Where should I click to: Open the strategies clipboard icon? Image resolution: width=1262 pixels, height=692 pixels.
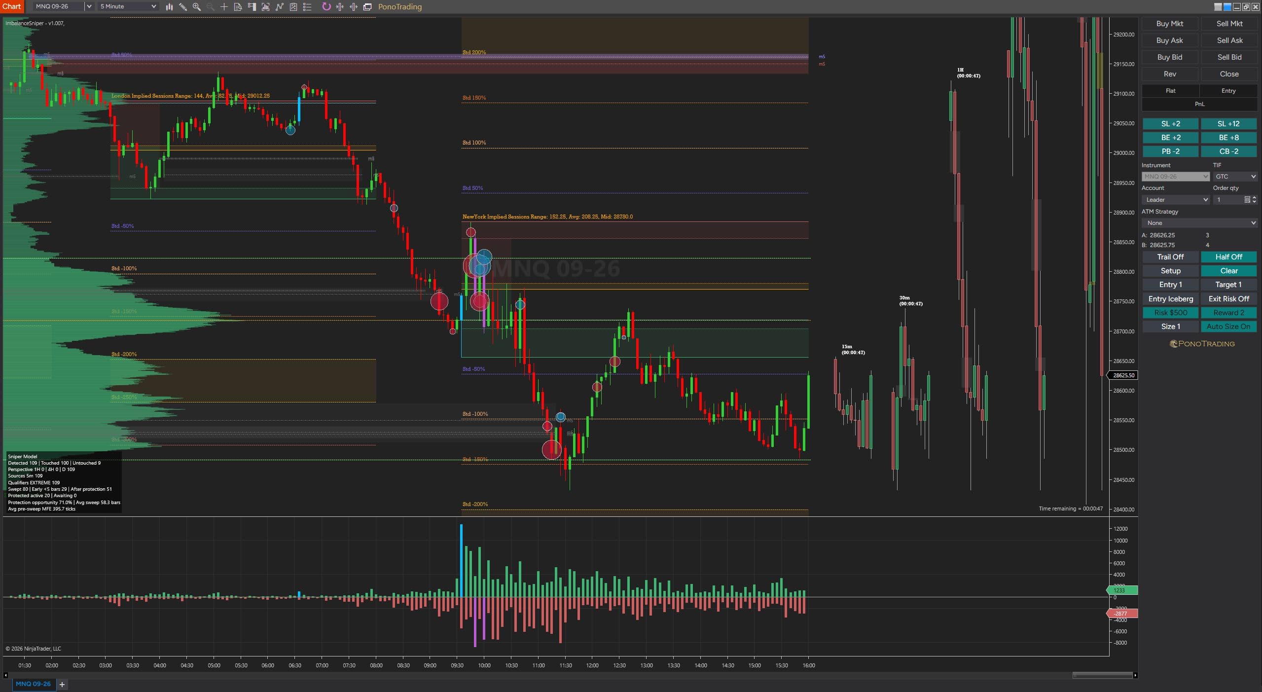(293, 7)
